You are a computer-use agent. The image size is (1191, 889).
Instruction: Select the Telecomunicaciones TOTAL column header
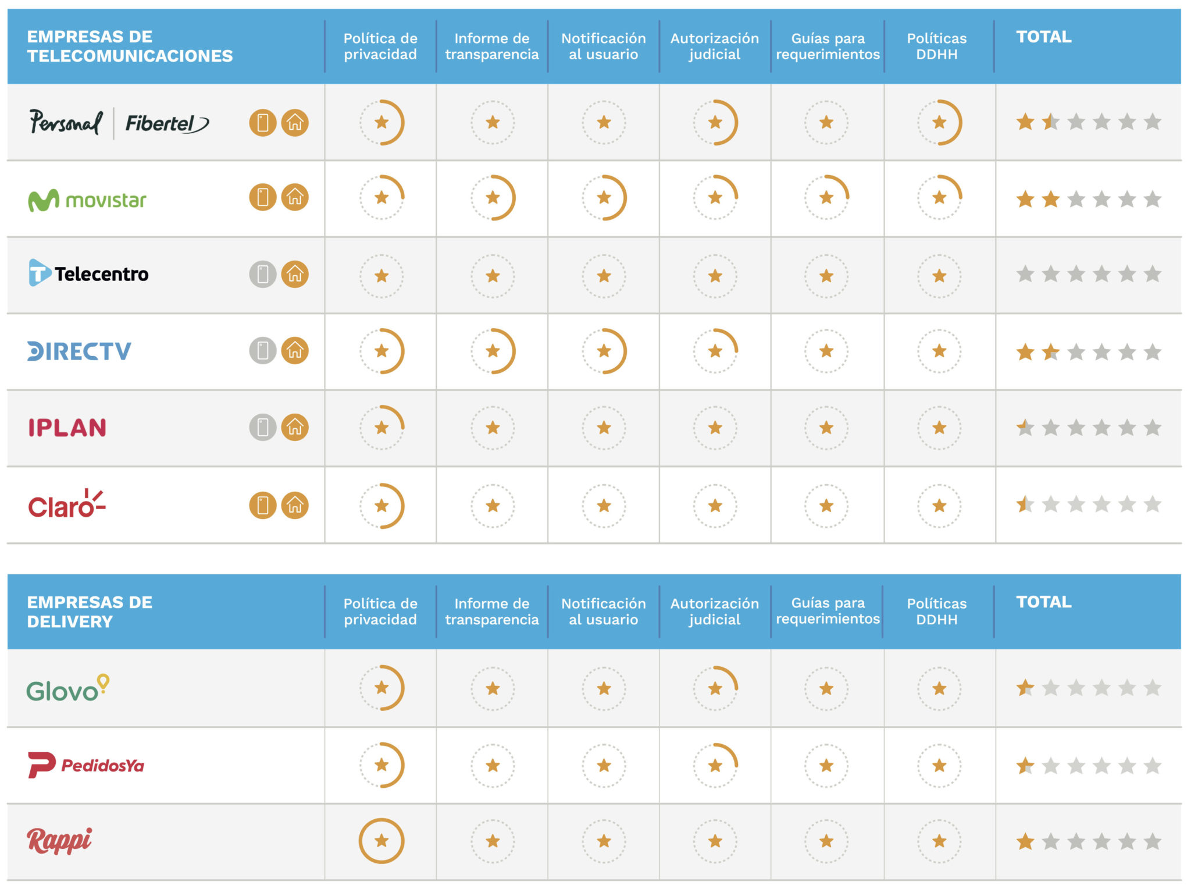click(x=1043, y=37)
